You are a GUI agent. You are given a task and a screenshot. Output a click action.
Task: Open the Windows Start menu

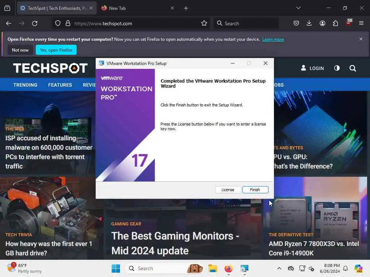(x=116, y=268)
